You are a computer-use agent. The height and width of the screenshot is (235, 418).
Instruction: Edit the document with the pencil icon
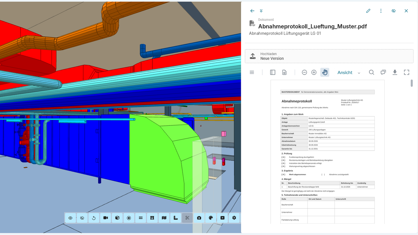coord(368,11)
